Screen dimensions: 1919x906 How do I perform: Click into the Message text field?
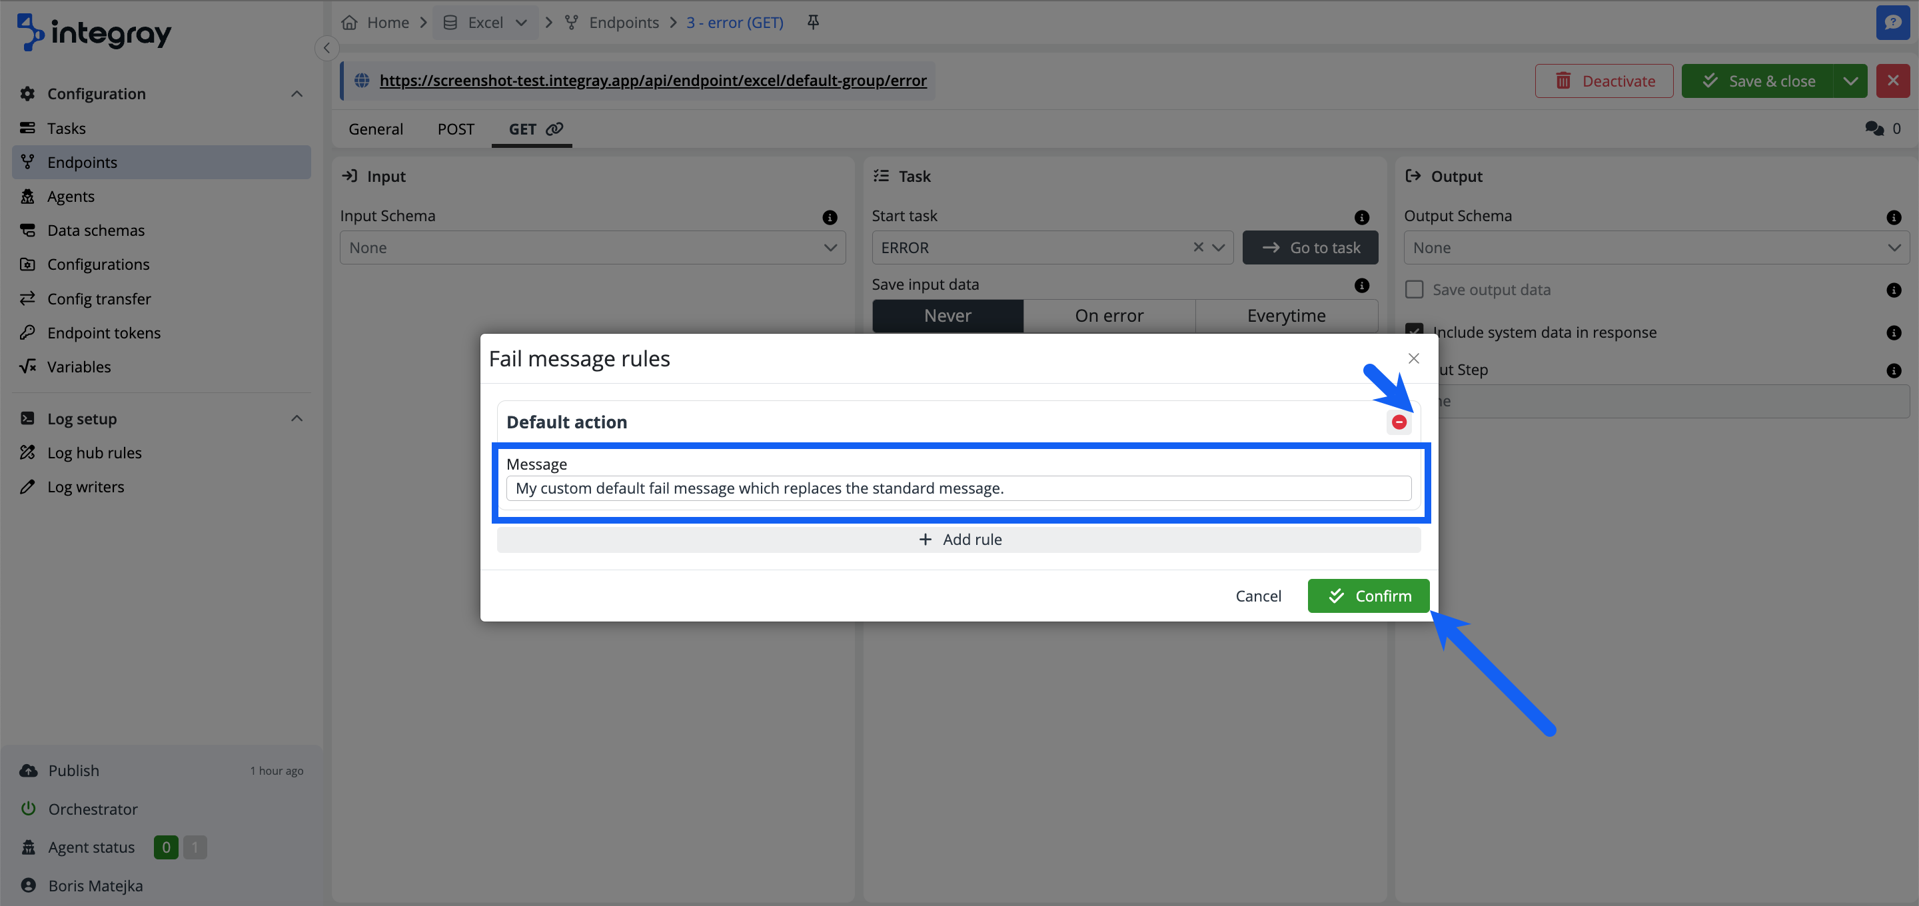pos(958,489)
